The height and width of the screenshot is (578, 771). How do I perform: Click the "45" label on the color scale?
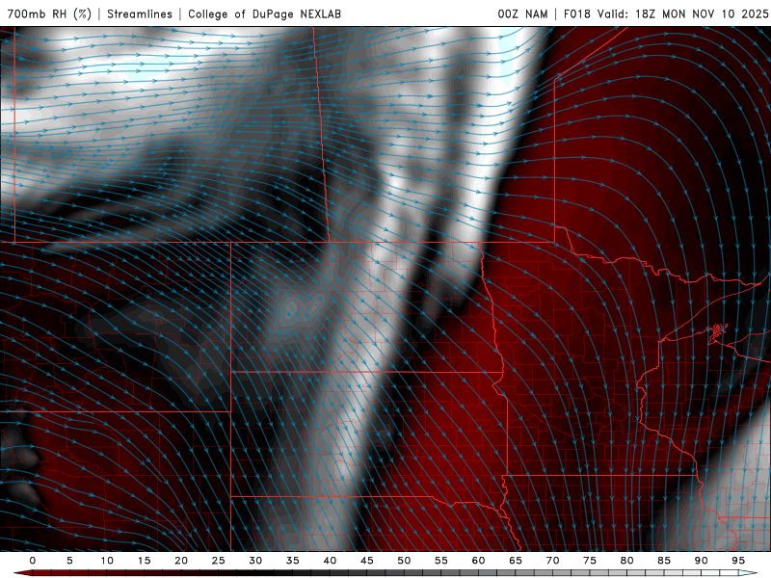pyautogui.click(x=367, y=561)
